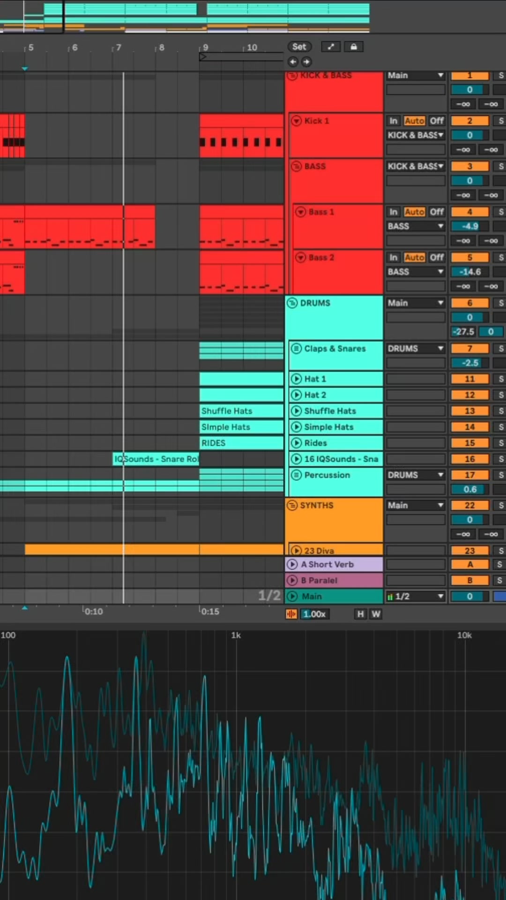Open Bass 2 output BASS dropdown

pyautogui.click(x=416, y=271)
